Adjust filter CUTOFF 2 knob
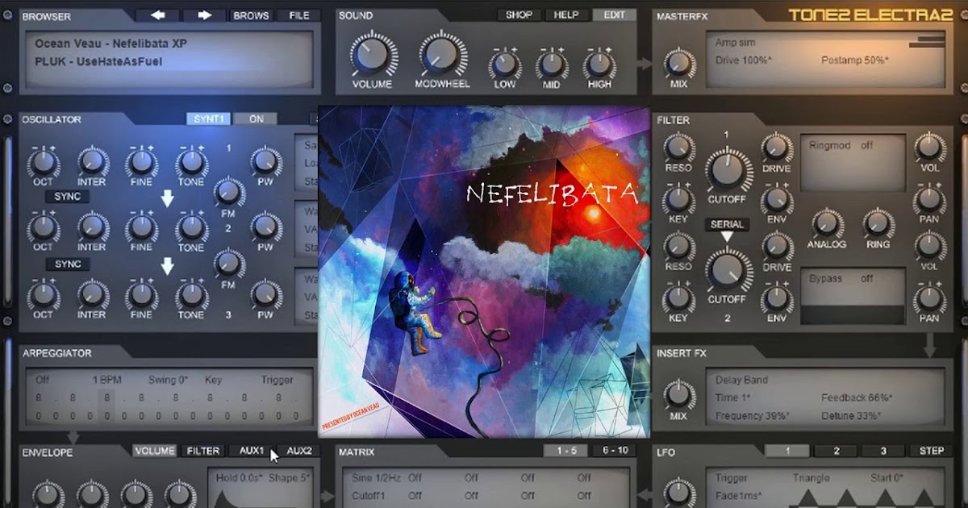The image size is (968, 508). coord(727,269)
